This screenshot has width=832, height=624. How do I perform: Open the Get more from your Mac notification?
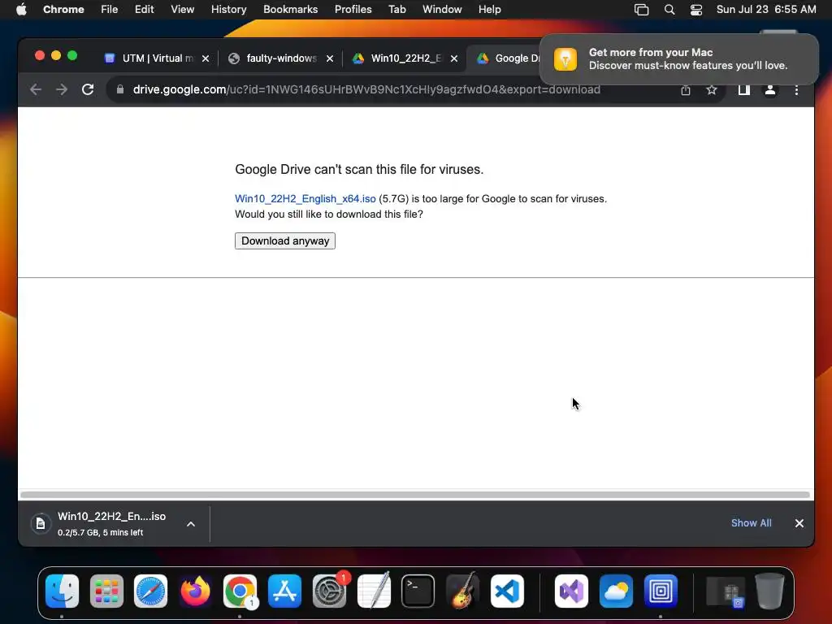coord(679,58)
